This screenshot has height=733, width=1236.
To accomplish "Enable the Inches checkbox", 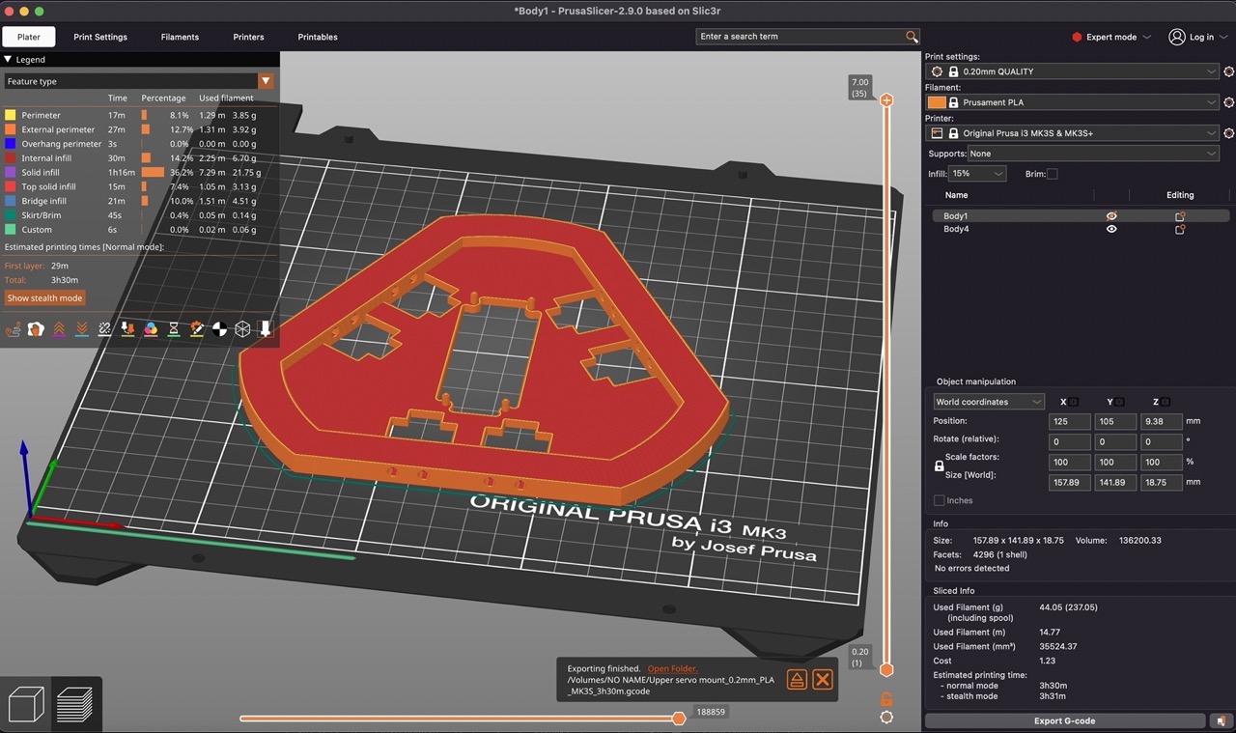I will tap(940, 500).
